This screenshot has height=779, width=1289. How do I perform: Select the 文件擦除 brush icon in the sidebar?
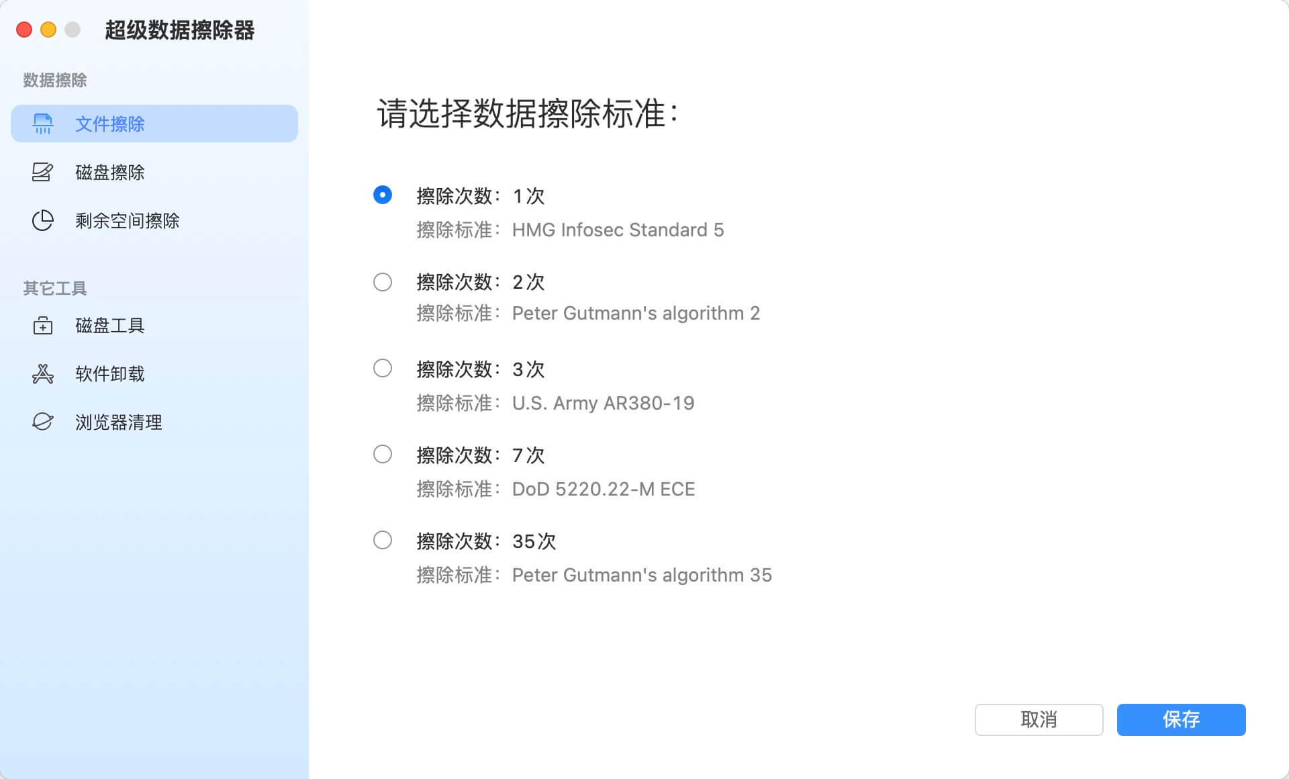[42, 124]
